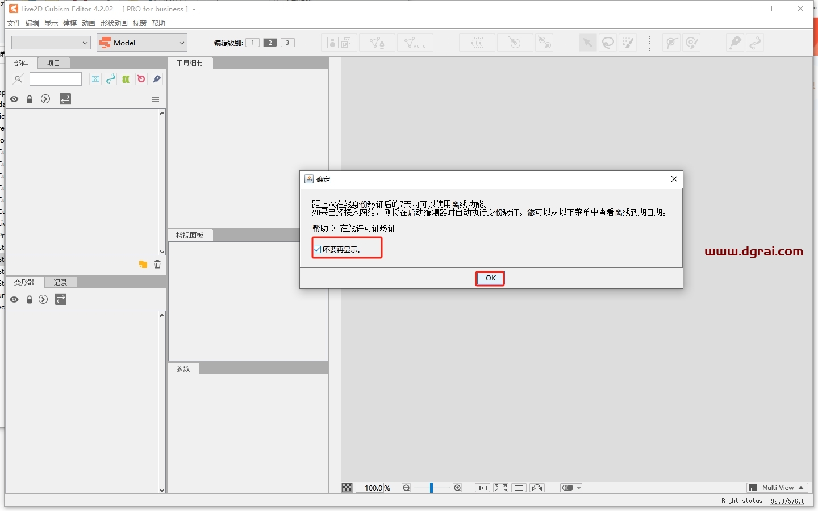
Task: Toggle deformer panel eye visibility icon
Action: coord(14,300)
